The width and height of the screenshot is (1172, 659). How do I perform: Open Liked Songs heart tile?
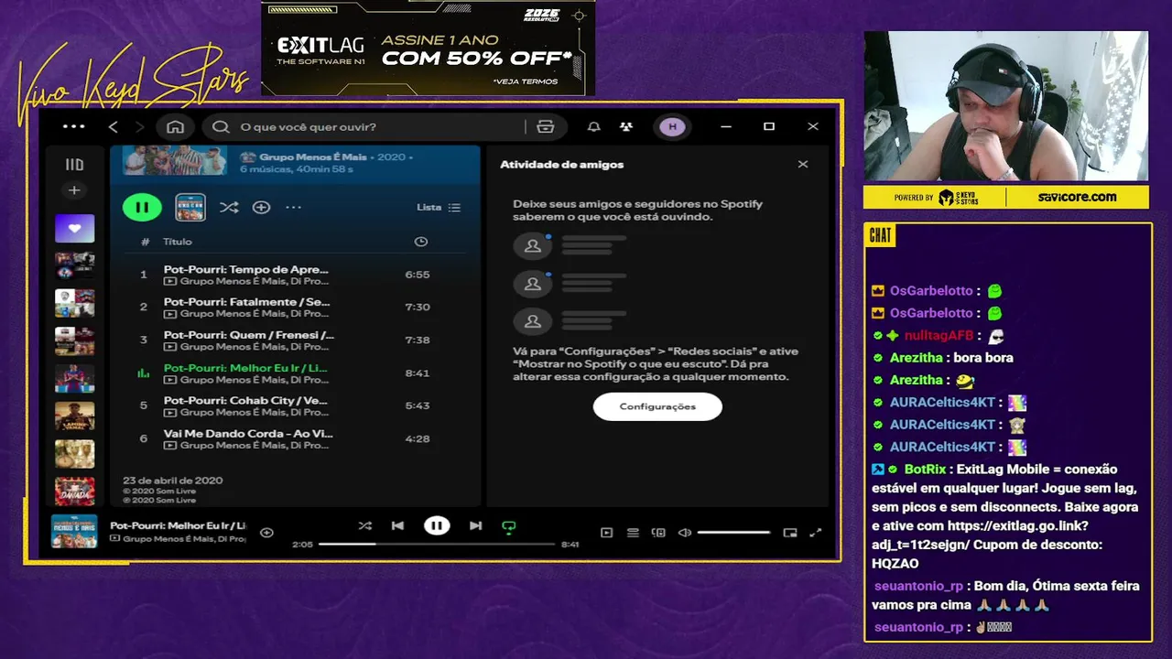[x=74, y=228]
